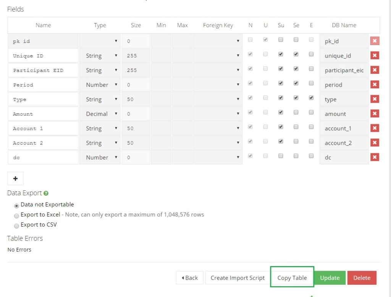Open Type dropdown for Participant EID
The image size is (391, 297).
click(x=100, y=70)
